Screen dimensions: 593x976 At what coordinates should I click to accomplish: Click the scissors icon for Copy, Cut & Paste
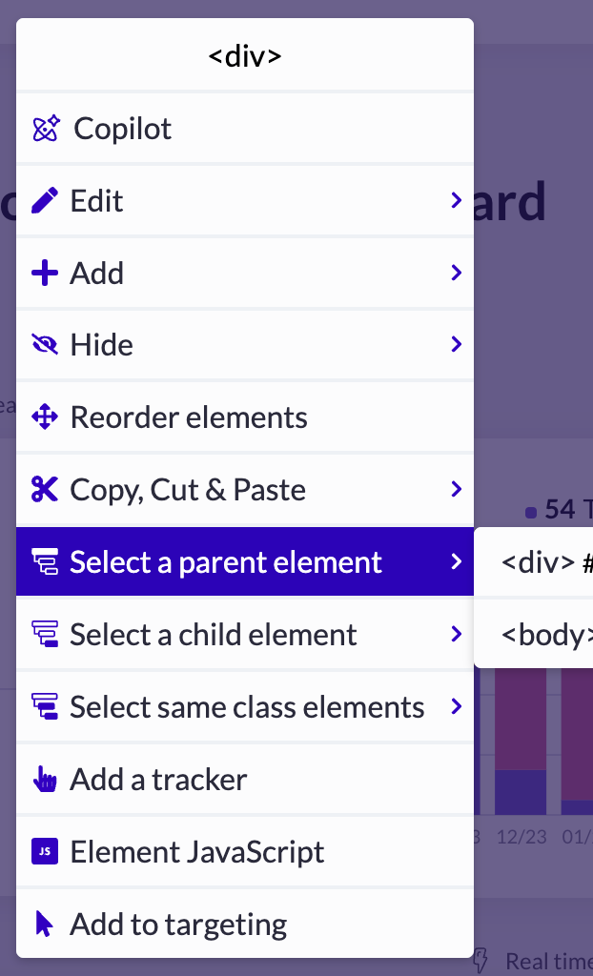[45, 489]
